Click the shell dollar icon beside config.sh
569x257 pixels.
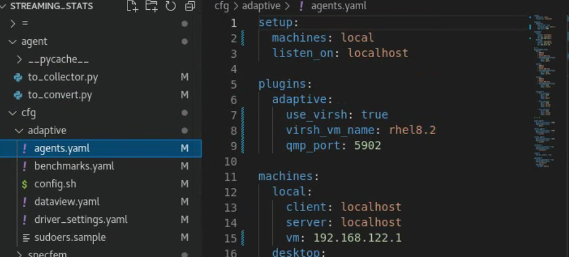[24, 184]
